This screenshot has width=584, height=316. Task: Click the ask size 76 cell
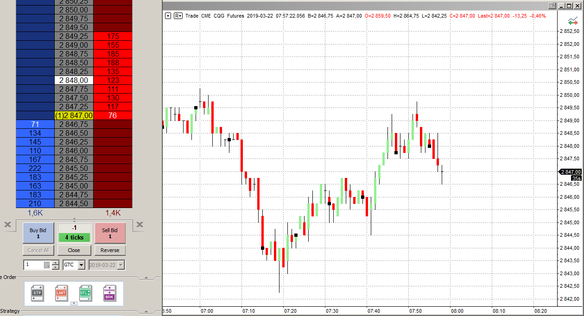[113, 115]
